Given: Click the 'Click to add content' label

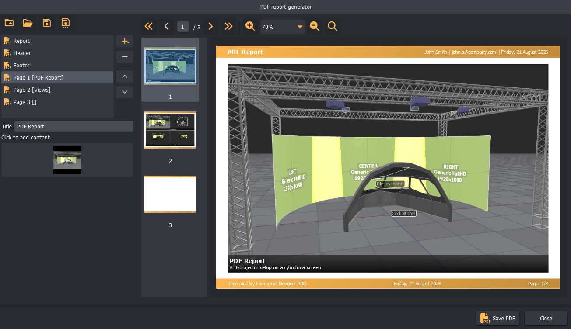Looking at the screenshot, I should pyautogui.click(x=26, y=137).
